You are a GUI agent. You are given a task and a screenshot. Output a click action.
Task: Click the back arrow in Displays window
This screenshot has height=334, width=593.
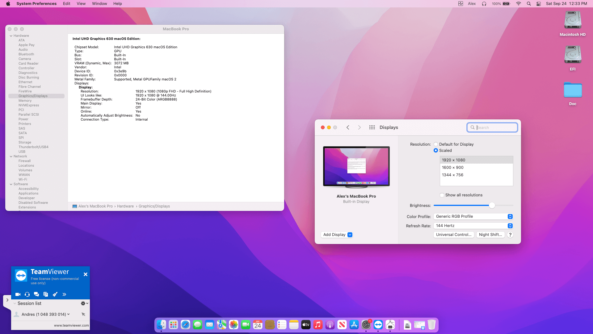tap(348, 127)
